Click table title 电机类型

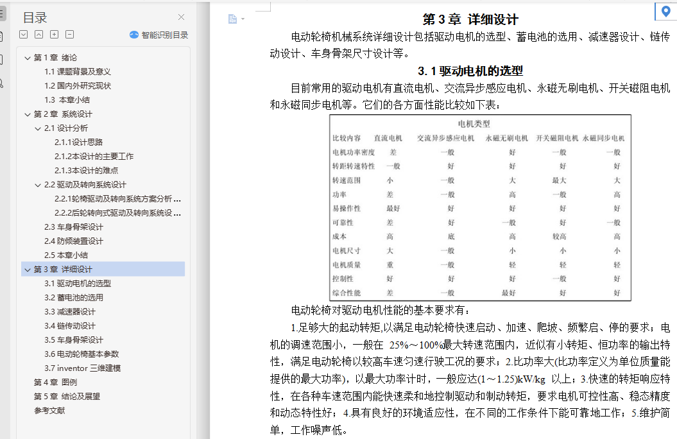(474, 125)
